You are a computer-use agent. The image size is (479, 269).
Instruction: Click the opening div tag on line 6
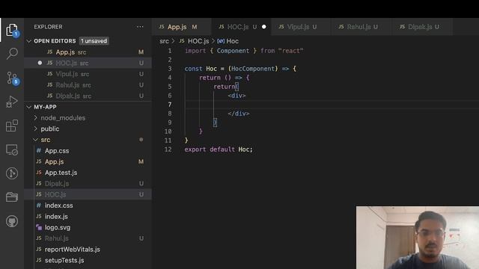point(237,96)
